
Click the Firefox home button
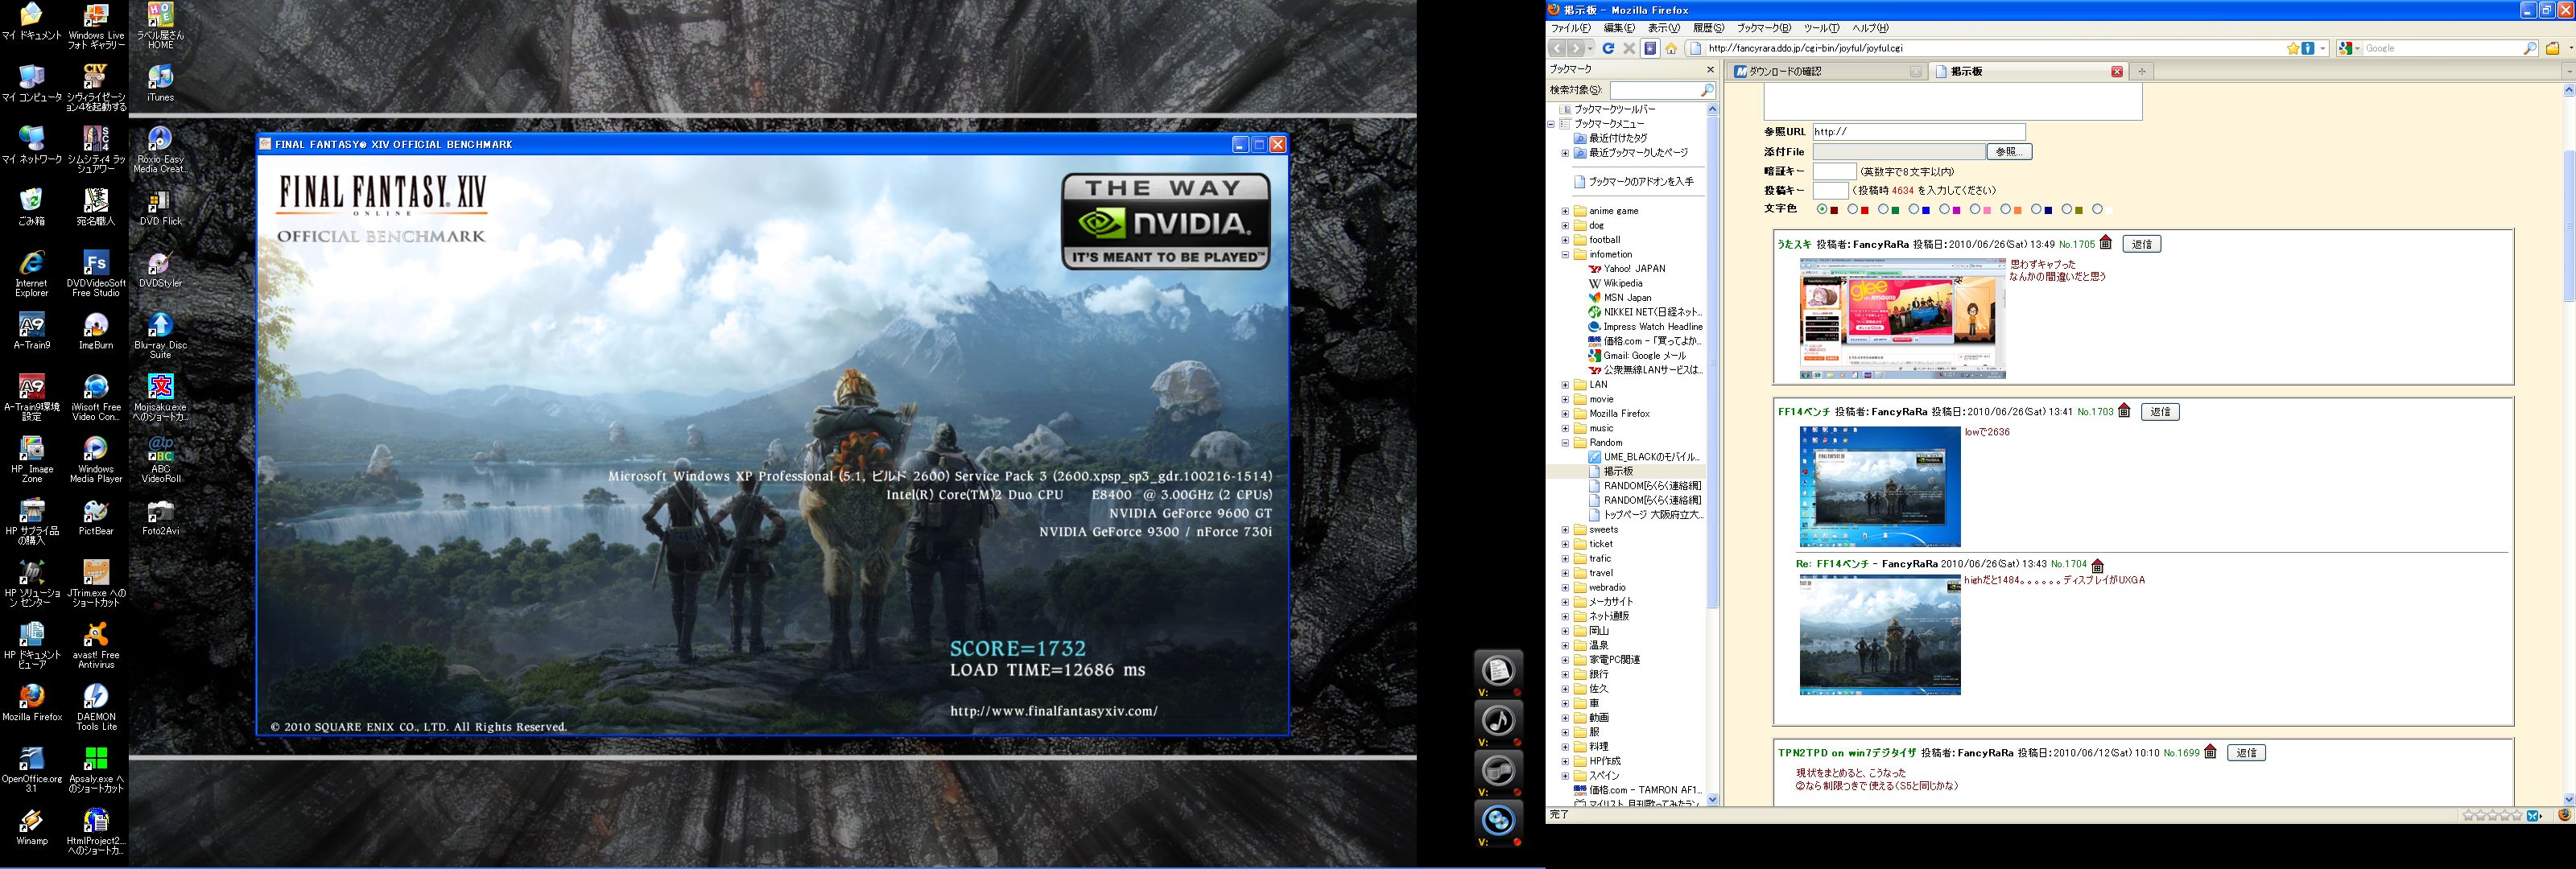(x=1671, y=48)
